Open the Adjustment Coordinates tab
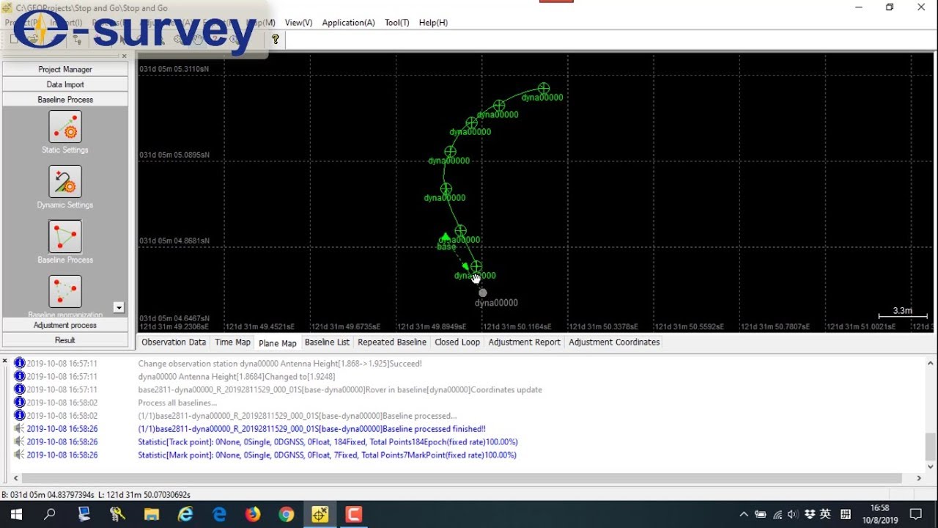Screen dimensions: 938x528 614,342
